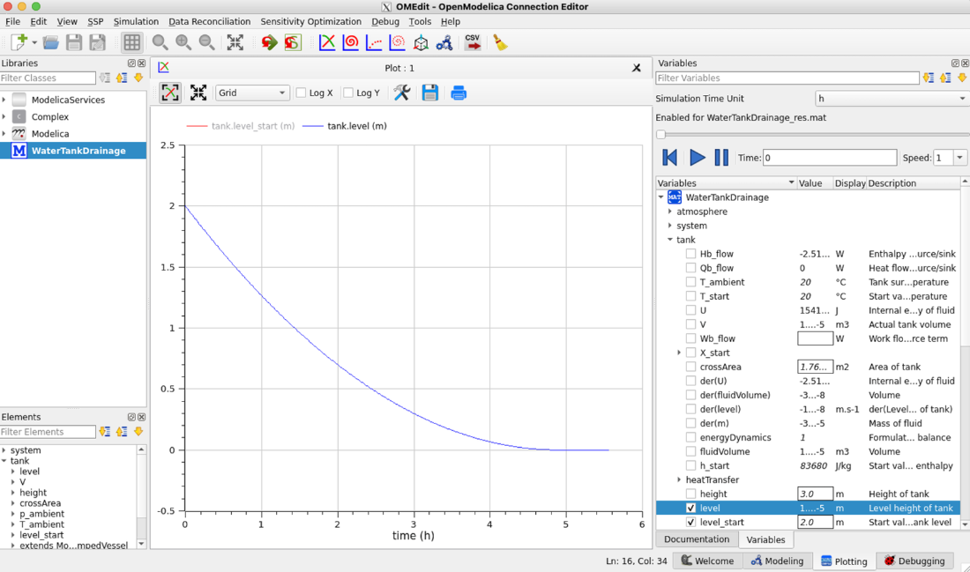Click the animation time slider handle
This screenshot has height=572, width=970.
(660, 134)
